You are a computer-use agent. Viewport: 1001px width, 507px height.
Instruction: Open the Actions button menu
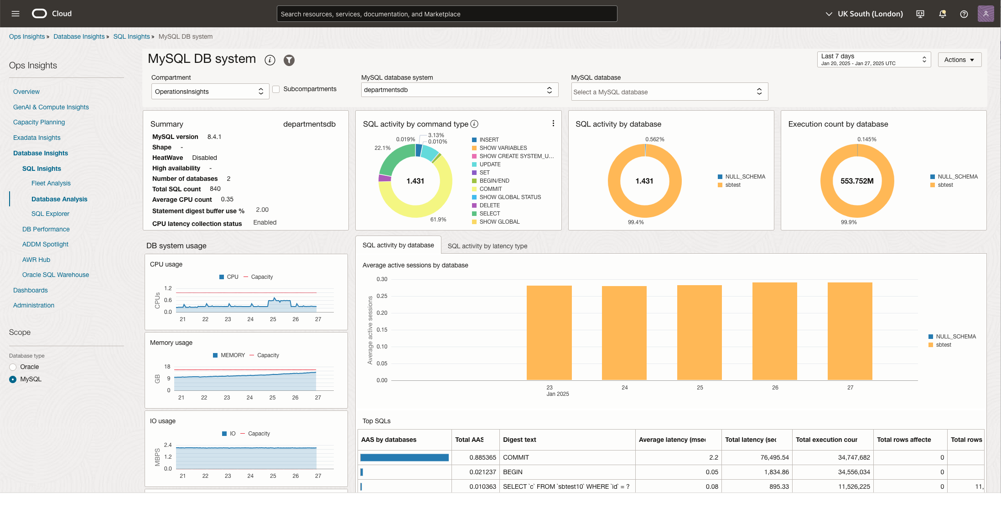click(959, 60)
